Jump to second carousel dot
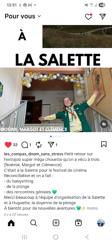 53,137
